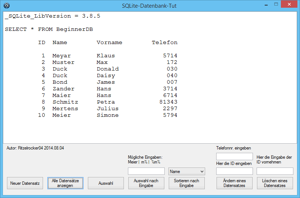The height and width of the screenshot is (198, 300).
Task: Focus the search field below Mögliche Eingaben
Action: (x=146, y=172)
